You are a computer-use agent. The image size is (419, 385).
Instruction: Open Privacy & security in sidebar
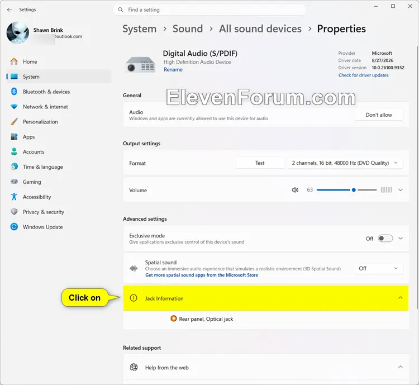point(59,212)
